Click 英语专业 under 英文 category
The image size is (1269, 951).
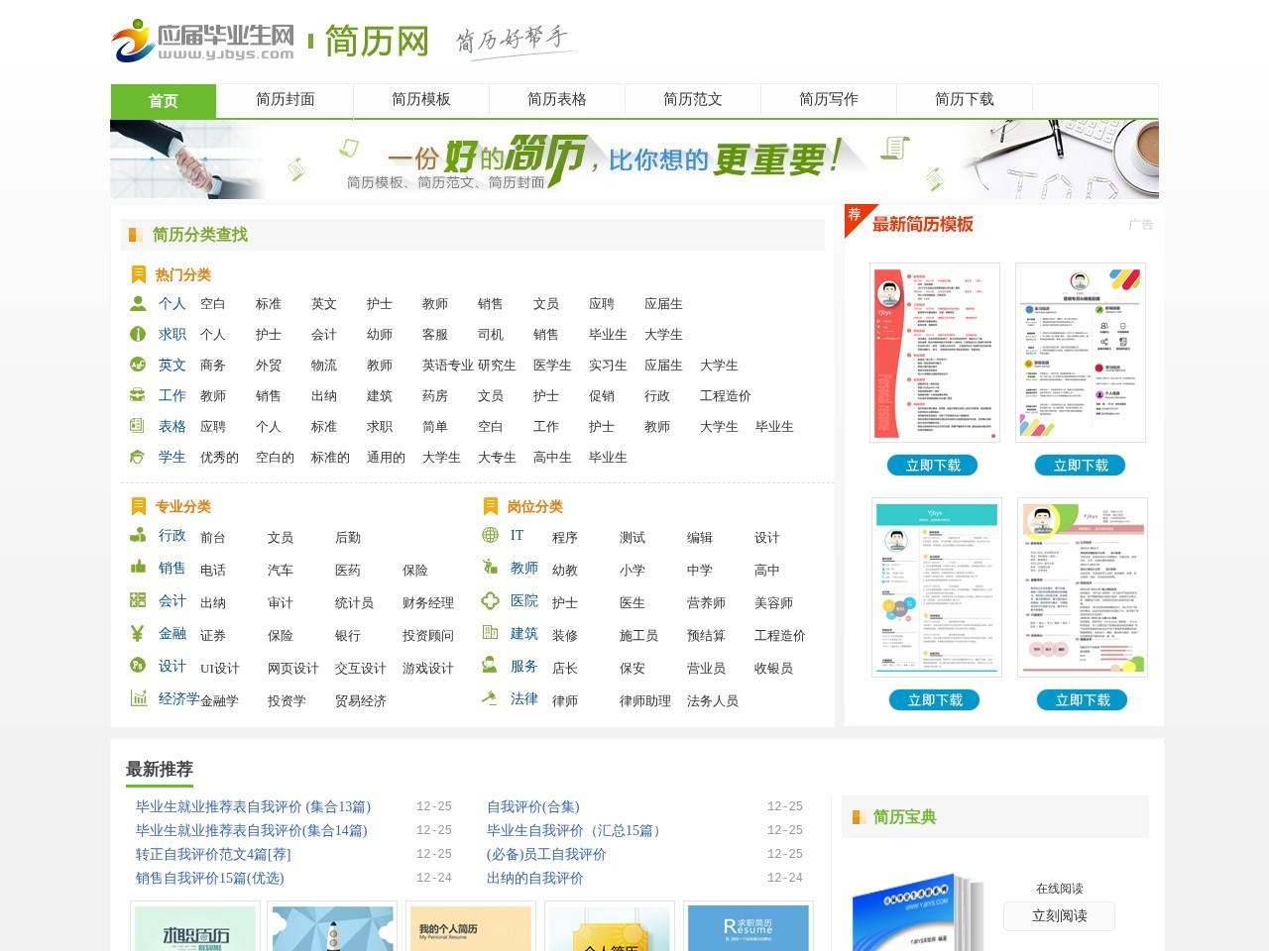coord(448,365)
